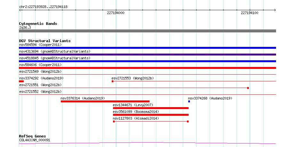Click the red end square of esv2721551
Viewport: 285px width, 147px height.
coord(248,88)
